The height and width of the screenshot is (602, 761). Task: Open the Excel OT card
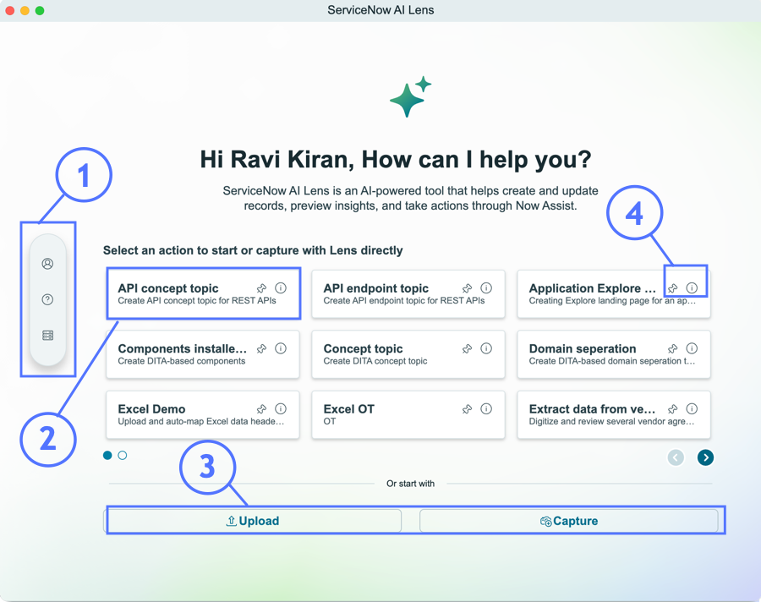408,414
